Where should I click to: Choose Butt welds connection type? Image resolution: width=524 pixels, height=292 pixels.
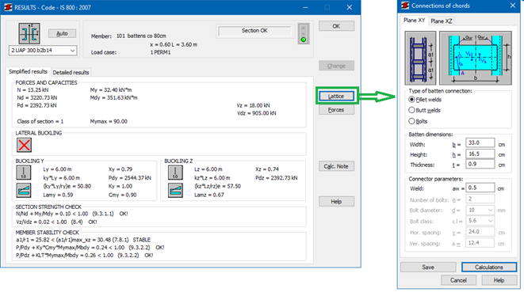pos(411,110)
